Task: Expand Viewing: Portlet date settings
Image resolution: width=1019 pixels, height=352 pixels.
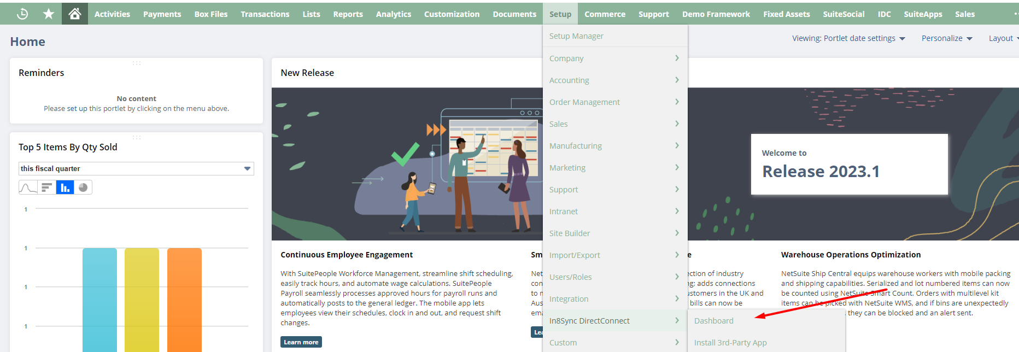Action: (848, 38)
